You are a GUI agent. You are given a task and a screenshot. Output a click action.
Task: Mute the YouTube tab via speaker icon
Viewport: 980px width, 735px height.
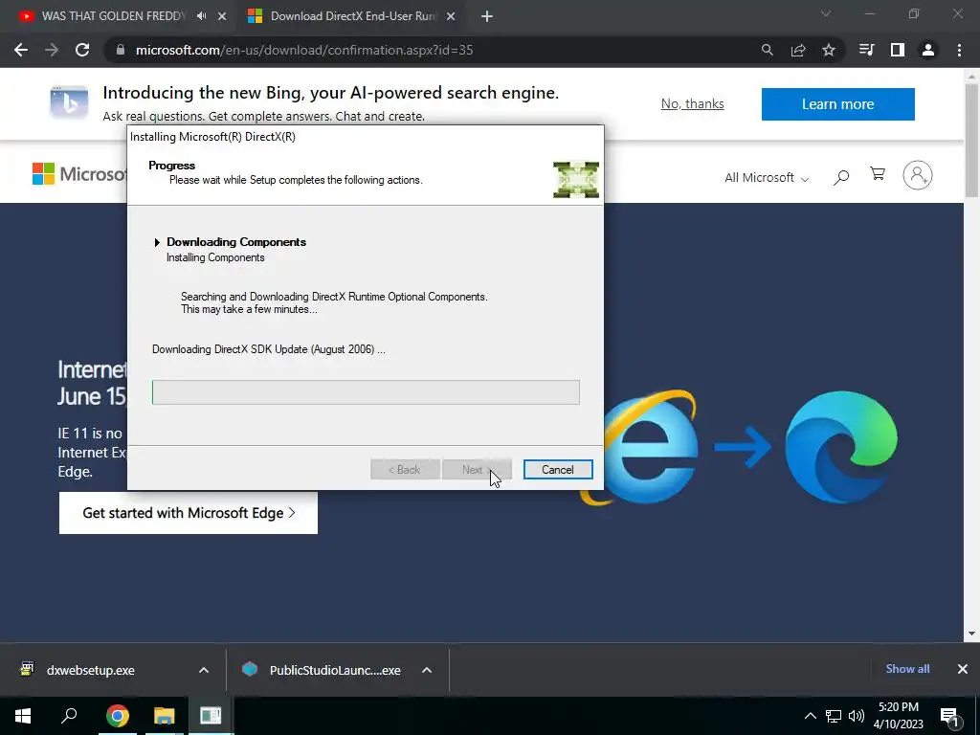tap(201, 16)
